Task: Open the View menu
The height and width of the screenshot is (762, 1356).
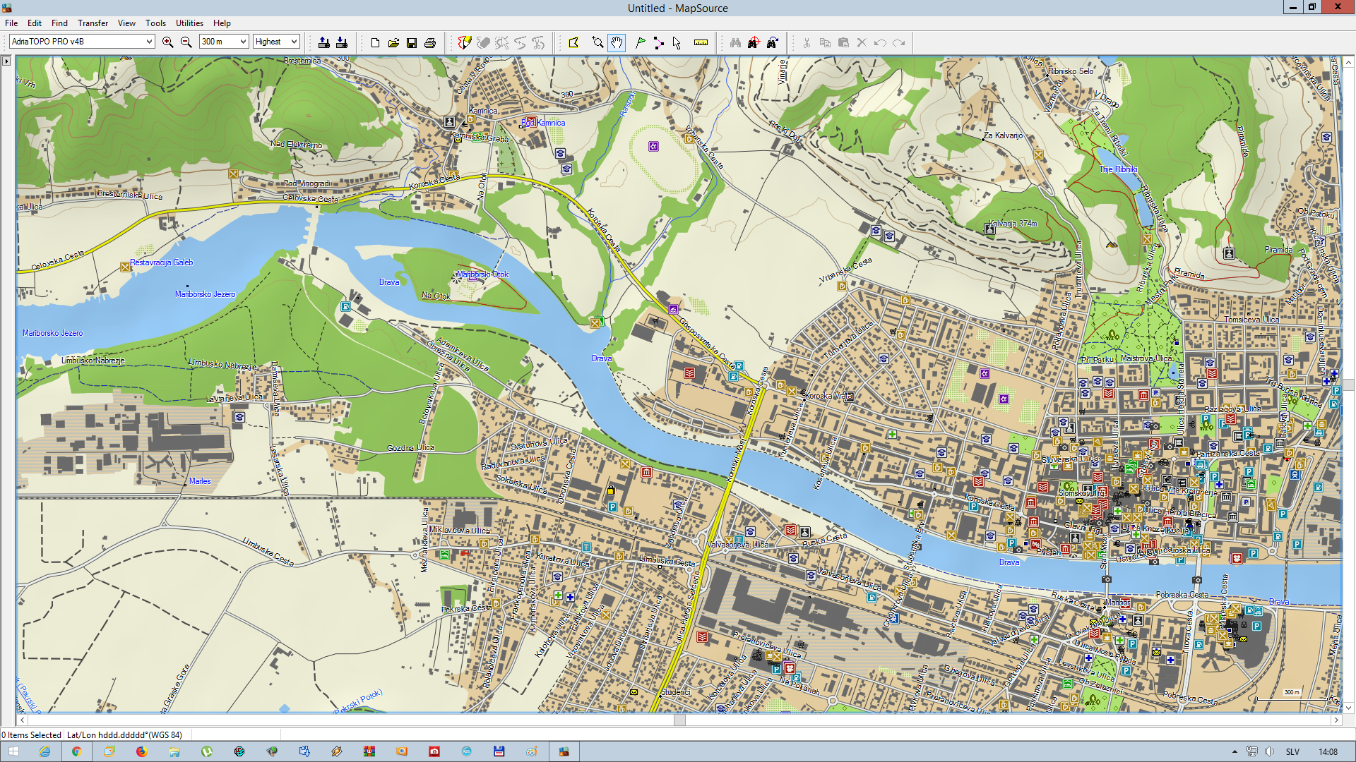Action: [127, 23]
